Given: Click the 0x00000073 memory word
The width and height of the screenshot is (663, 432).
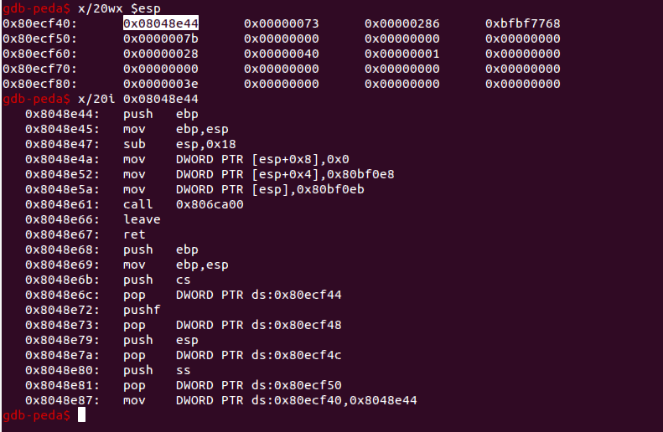Looking at the screenshot, I should click(x=282, y=23).
